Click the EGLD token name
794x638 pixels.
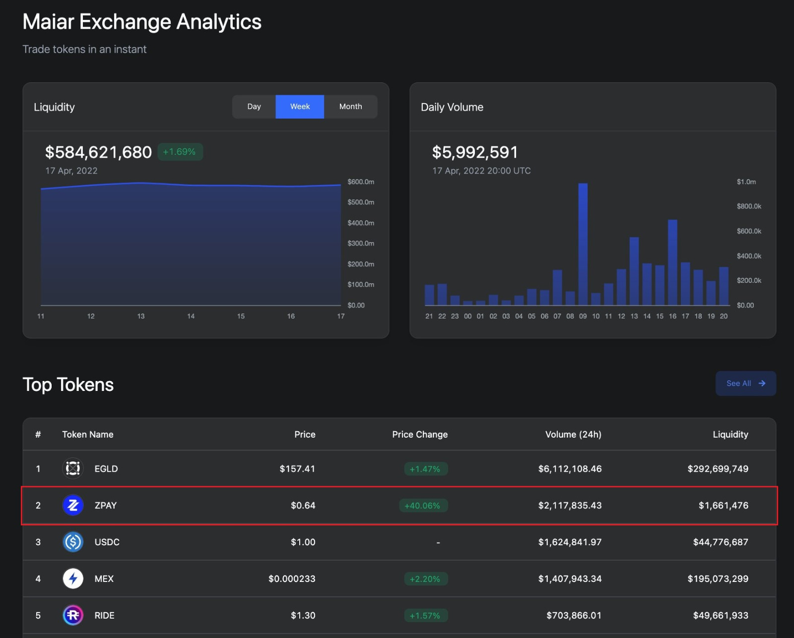tap(106, 469)
